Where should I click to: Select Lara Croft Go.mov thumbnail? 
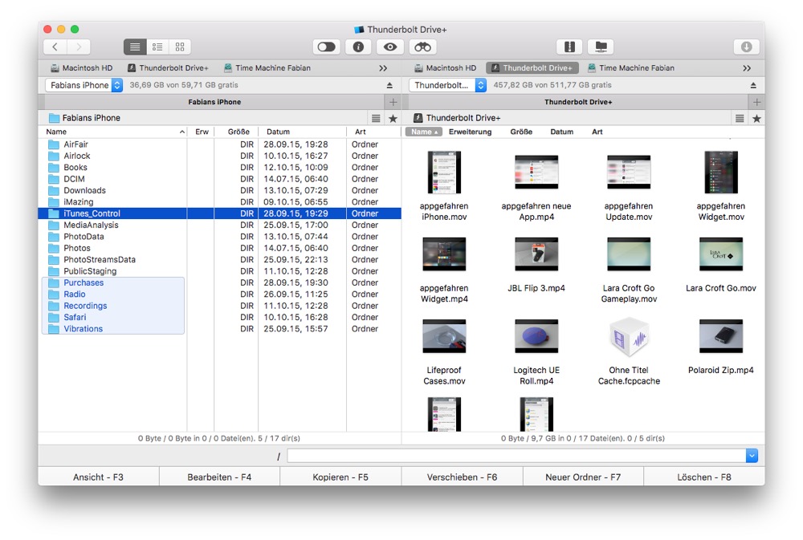[x=720, y=254]
